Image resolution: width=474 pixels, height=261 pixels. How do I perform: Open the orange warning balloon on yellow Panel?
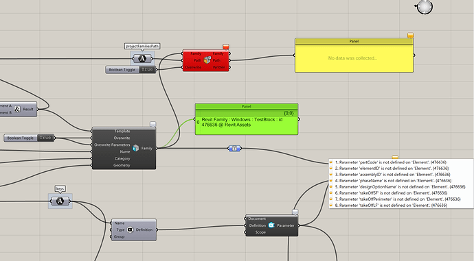tap(410, 36)
